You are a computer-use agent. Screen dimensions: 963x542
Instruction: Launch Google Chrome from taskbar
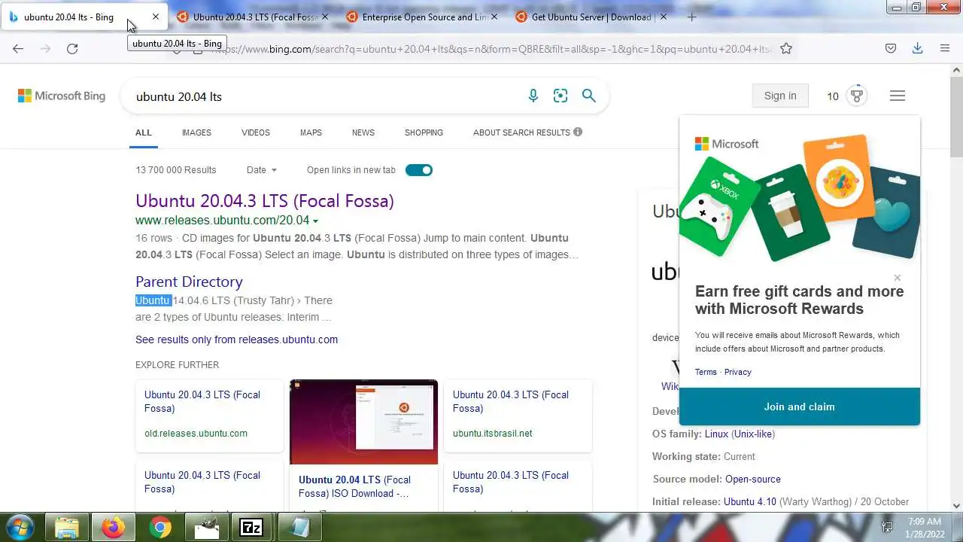click(159, 528)
